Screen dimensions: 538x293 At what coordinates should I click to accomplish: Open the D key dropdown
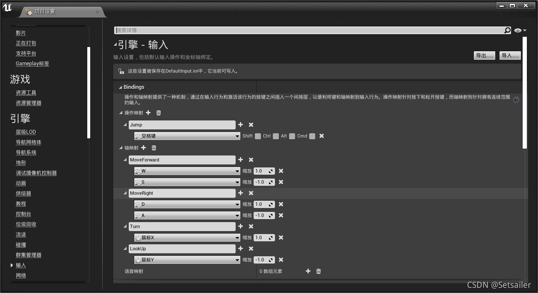[187, 204]
